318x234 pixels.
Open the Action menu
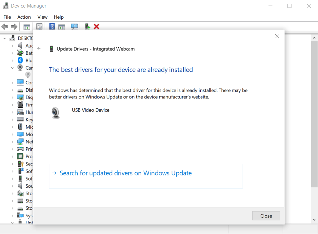click(x=24, y=17)
